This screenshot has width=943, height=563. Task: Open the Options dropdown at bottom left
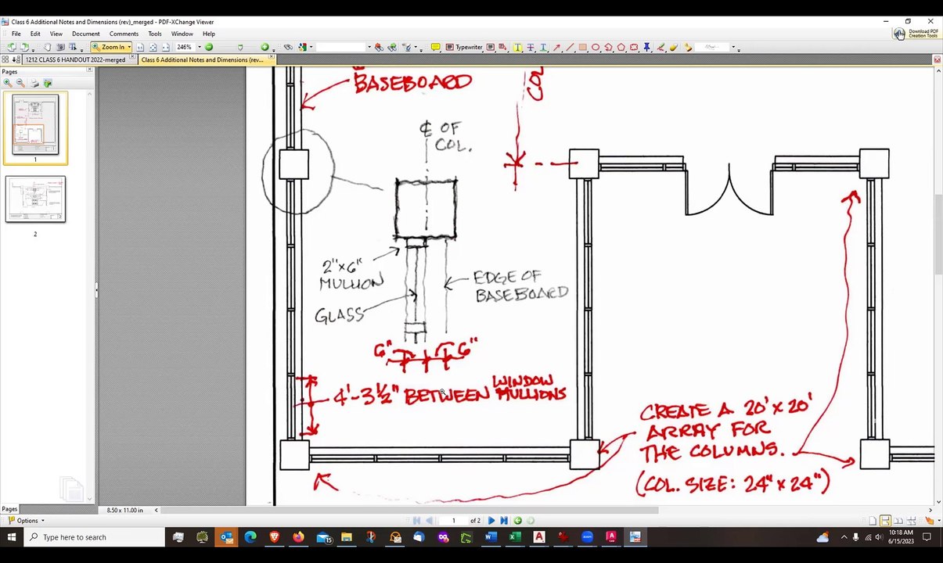click(x=26, y=521)
